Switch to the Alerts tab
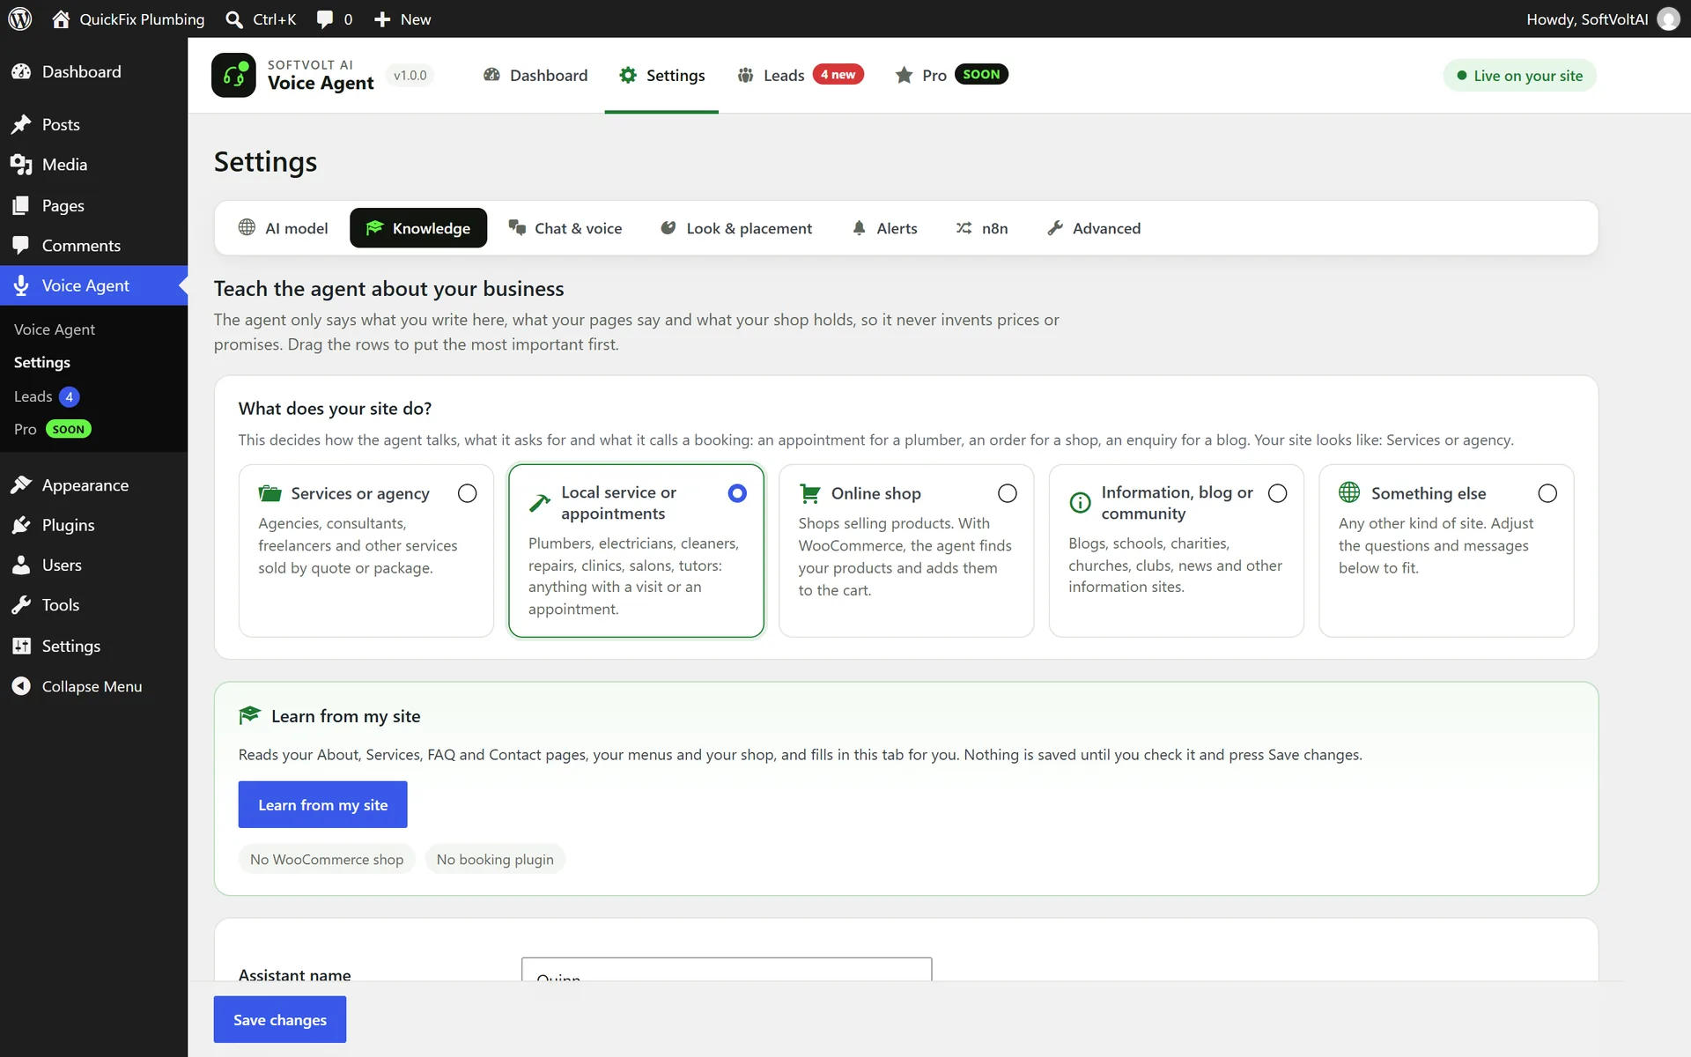Image resolution: width=1691 pixels, height=1057 pixels. [x=885, y=228]
